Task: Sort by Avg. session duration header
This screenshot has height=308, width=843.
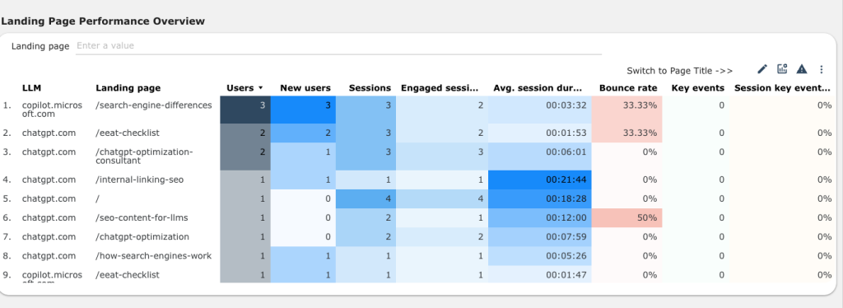Action: [x=538, y=88]
